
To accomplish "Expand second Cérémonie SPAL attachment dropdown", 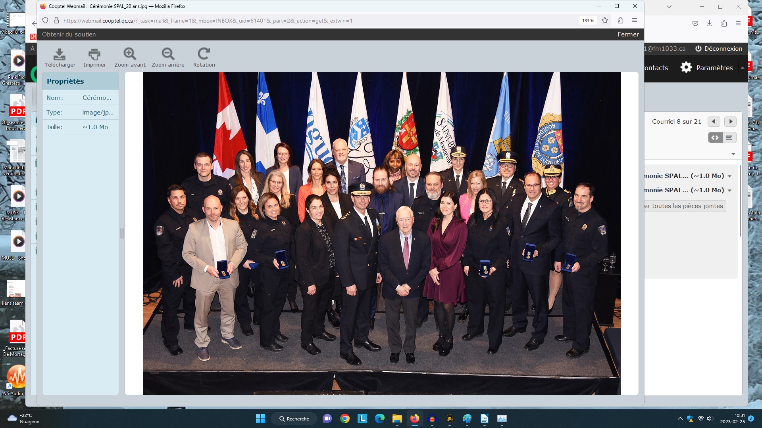I will (x=729, y=191).
